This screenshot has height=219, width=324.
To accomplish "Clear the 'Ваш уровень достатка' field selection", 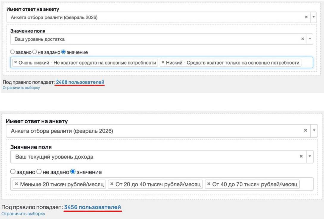I will 303,39.
